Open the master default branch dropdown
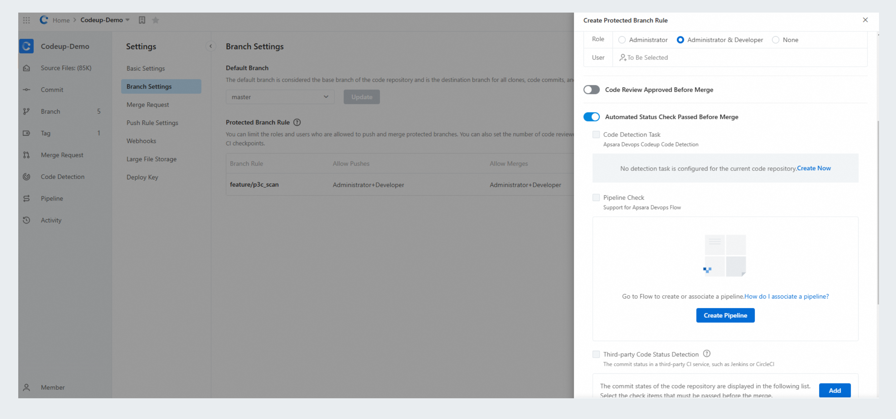 [280, 97]
